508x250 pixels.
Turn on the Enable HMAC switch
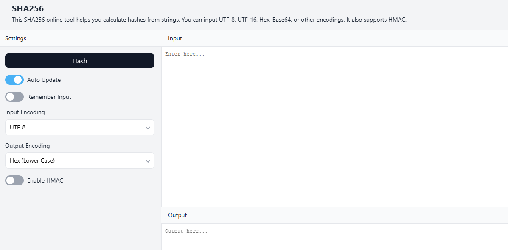pos(14,180)
